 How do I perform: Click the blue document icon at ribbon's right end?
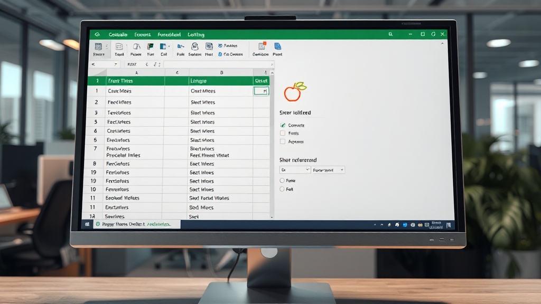(277, 47)
